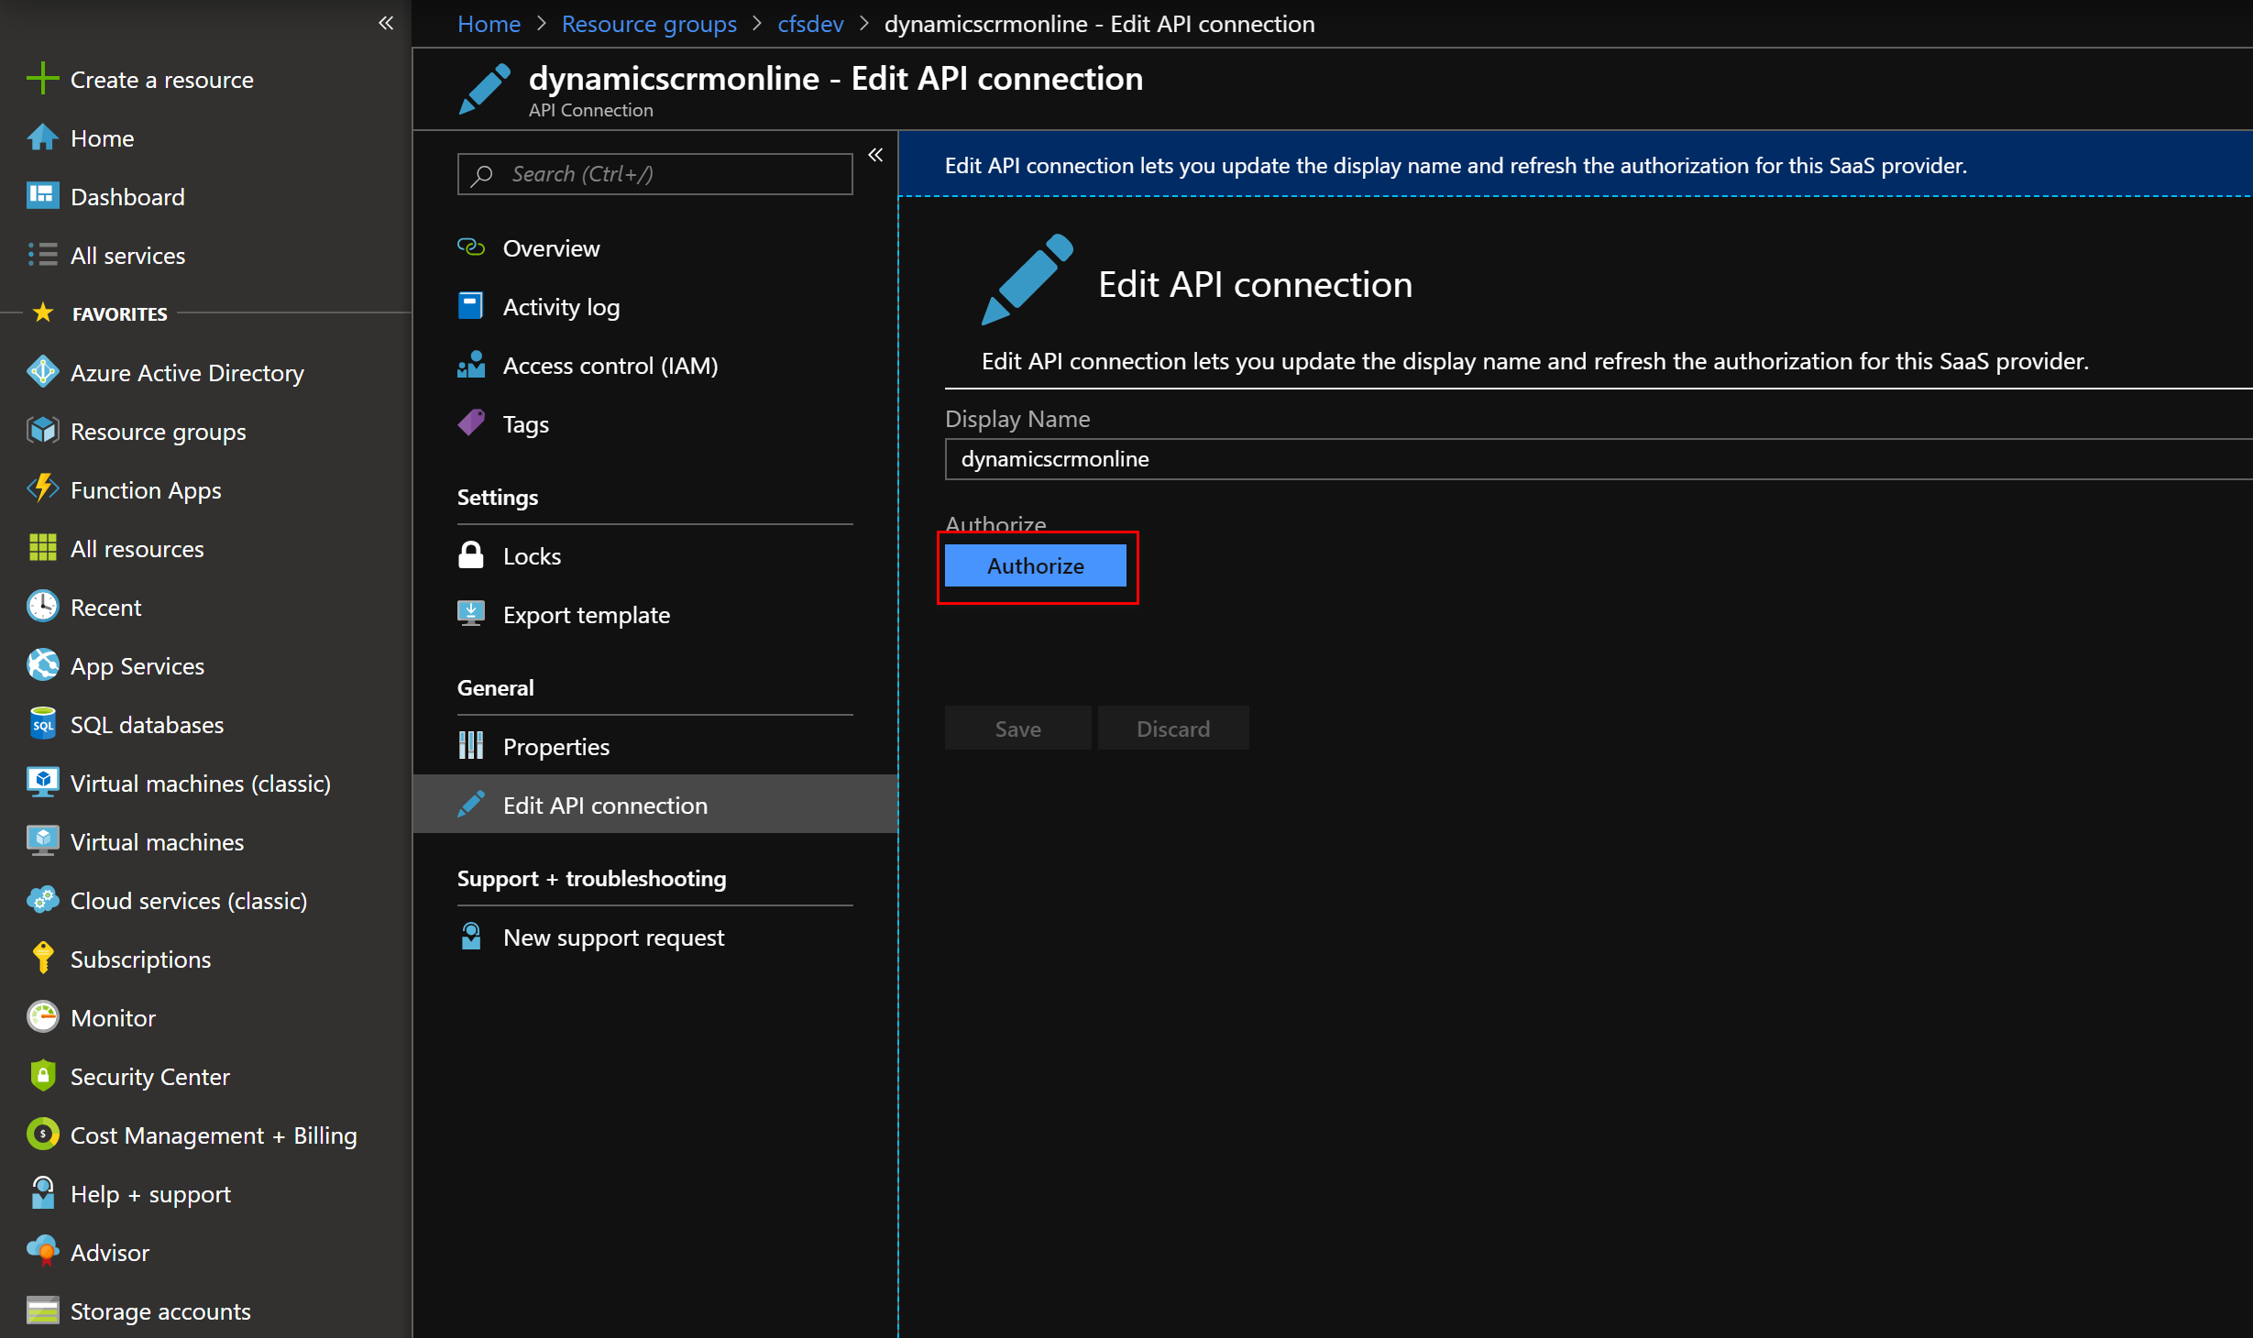Click the Display Name text field
This screenshot has width=2253, height=1338.
[1599, 459]
